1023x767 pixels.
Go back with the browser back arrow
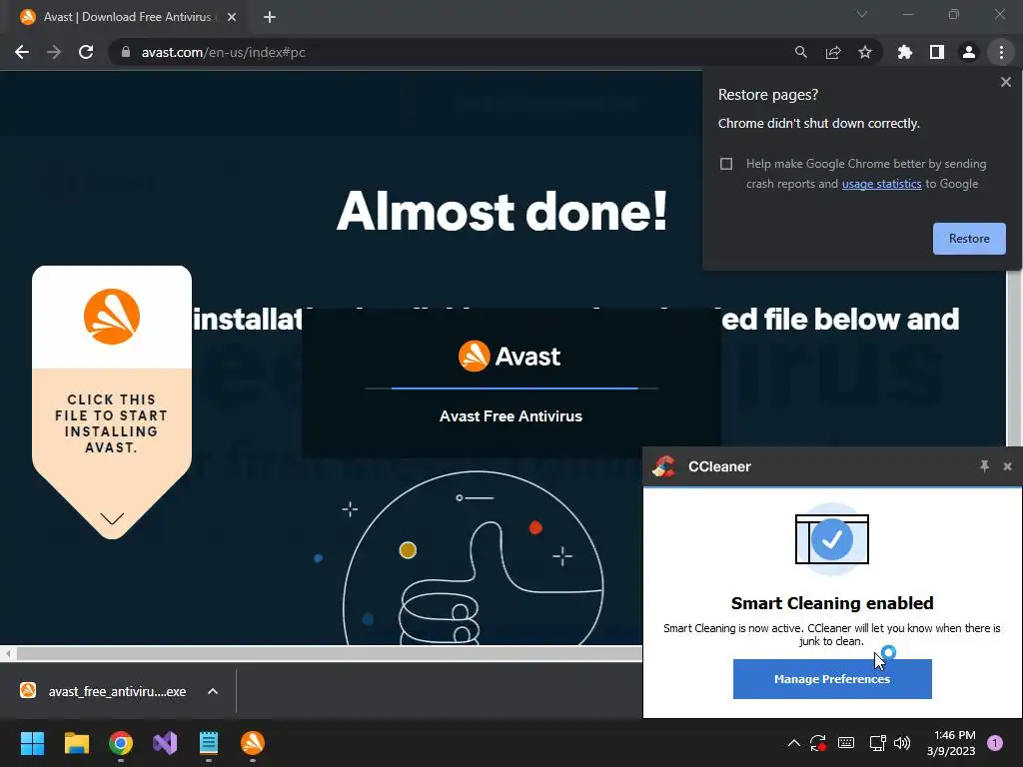click(x=22, y=52)
